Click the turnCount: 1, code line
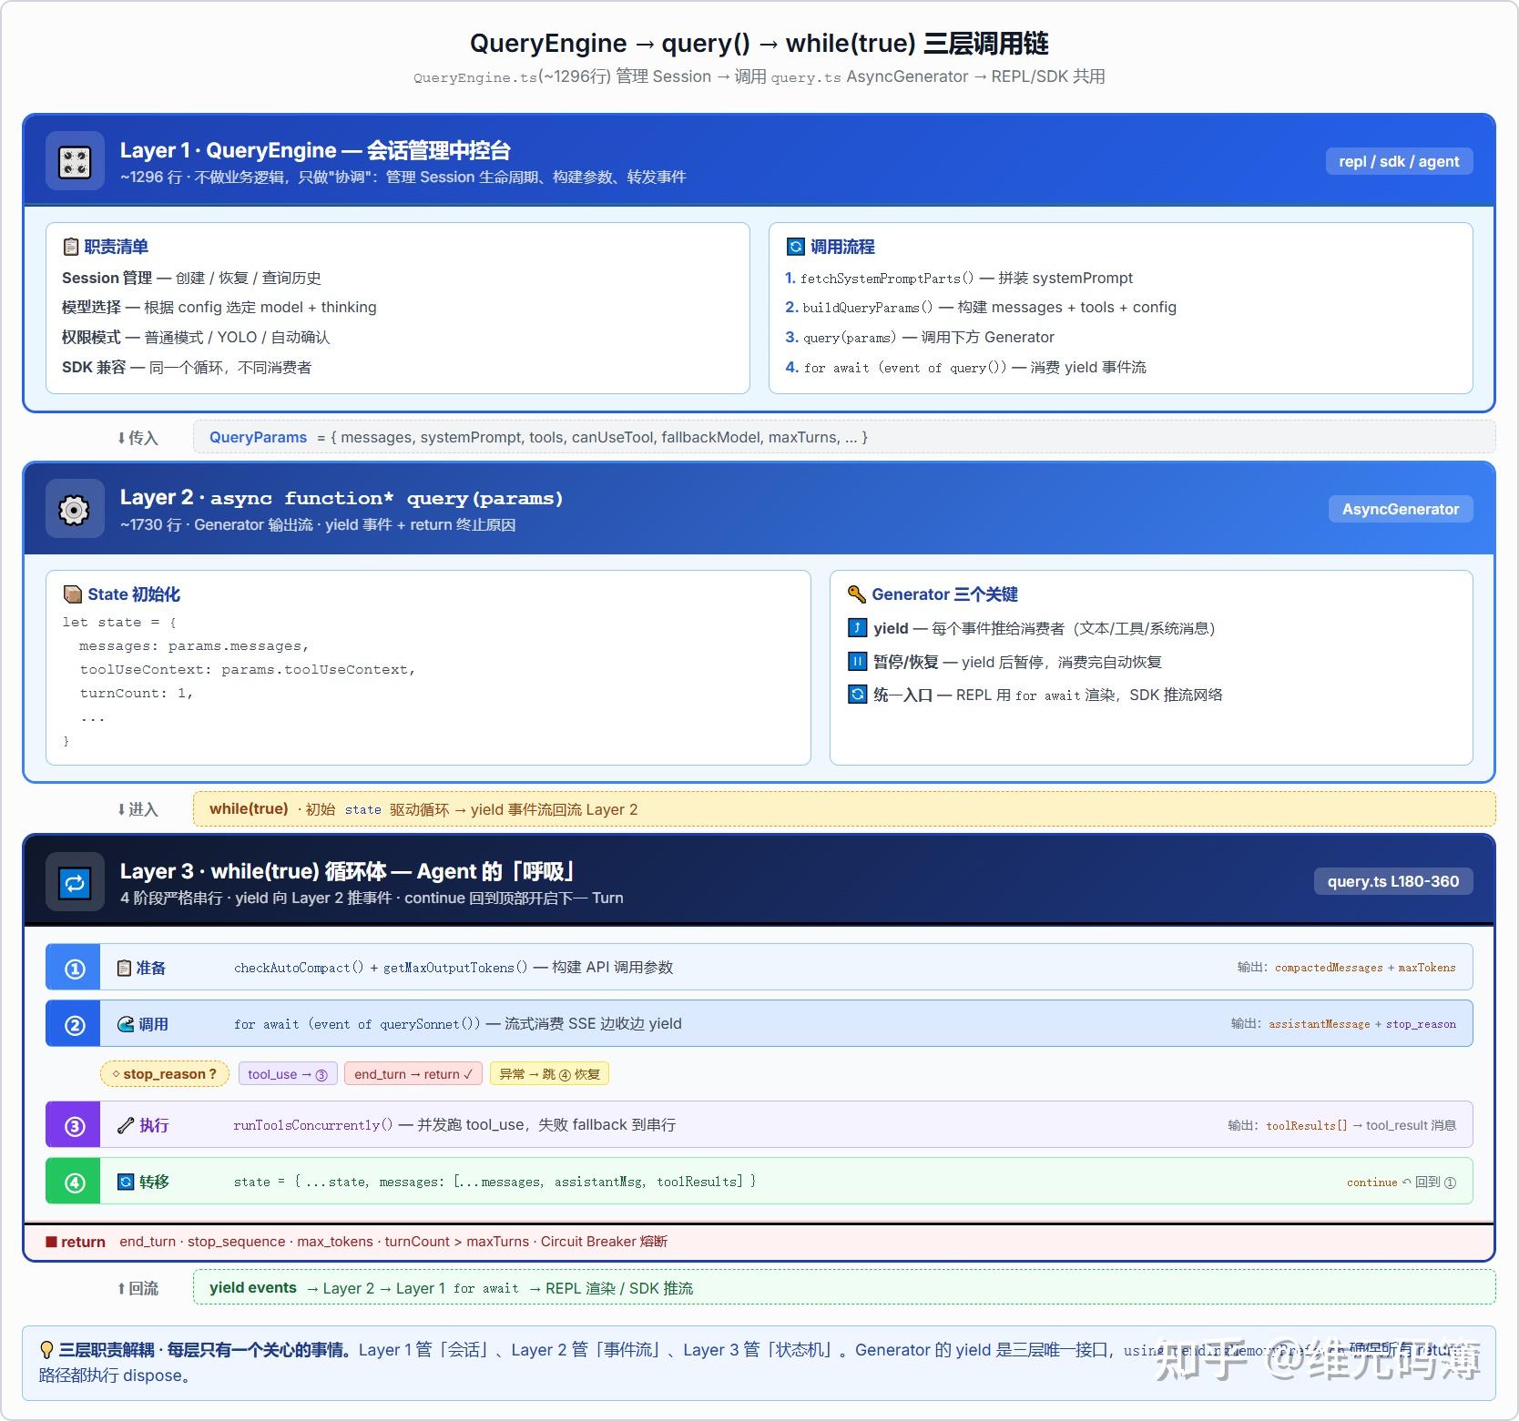Screen dimensions: 1519x1421 tap(137, 693)
